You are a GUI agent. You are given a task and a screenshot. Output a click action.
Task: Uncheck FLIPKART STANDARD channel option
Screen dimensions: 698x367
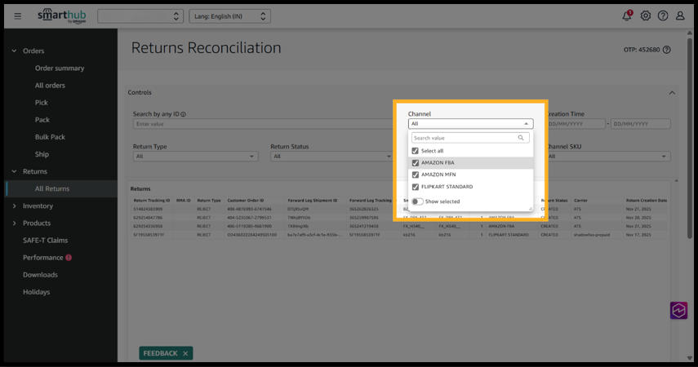[416, 187]
